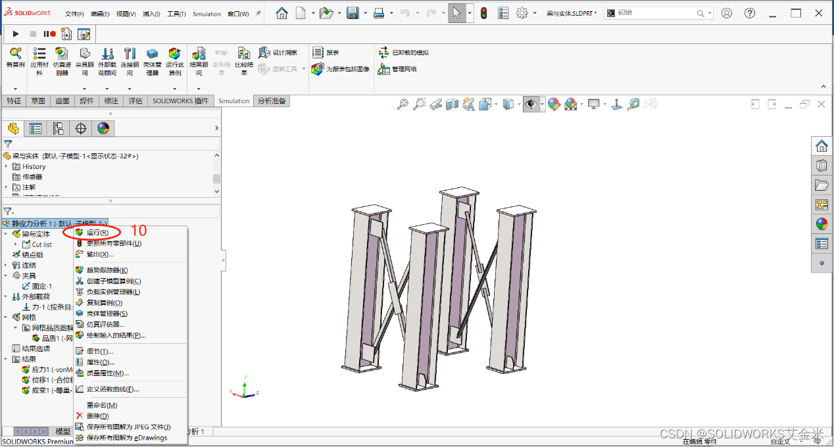Click the ConfigurationManager tab icon
Viewport: 834px width, 447px height.
[x=58, y=128]
